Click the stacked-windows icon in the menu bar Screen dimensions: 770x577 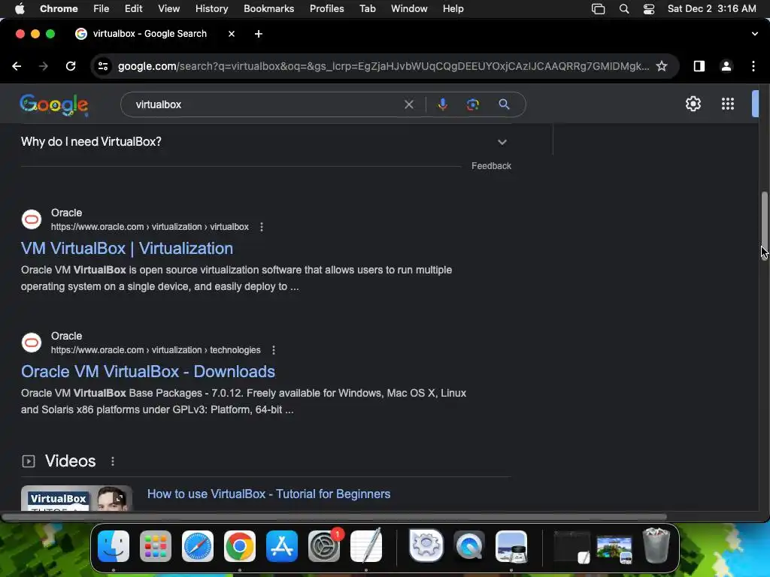[598, 9]
